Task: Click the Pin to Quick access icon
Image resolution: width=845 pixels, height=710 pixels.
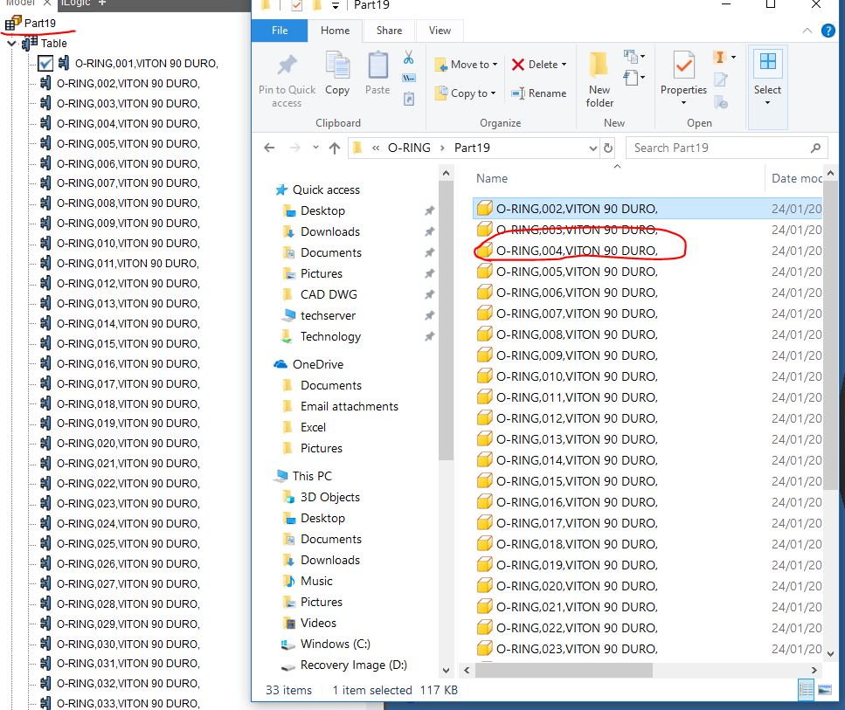Action: 287,66
